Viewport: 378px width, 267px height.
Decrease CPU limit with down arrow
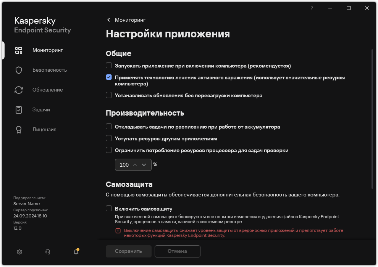coord(144,165)
